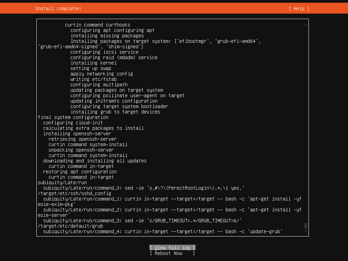Screen dimensions: 348x261
Task: Click the 'installing openssh-server' line
Action: click(x=77, y=134)
